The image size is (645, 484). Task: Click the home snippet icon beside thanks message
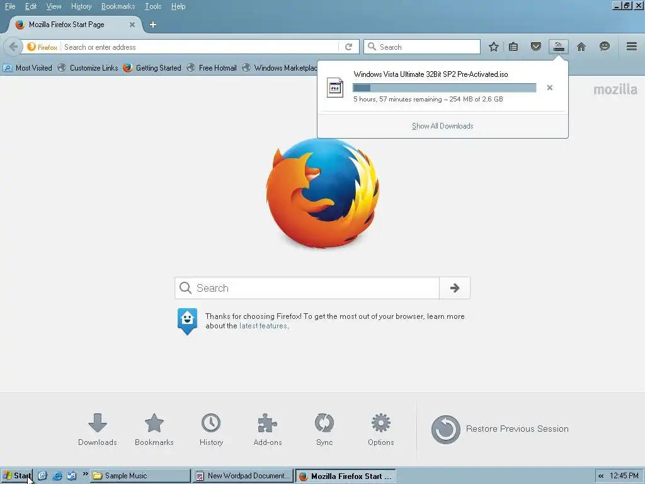(187, 321)
